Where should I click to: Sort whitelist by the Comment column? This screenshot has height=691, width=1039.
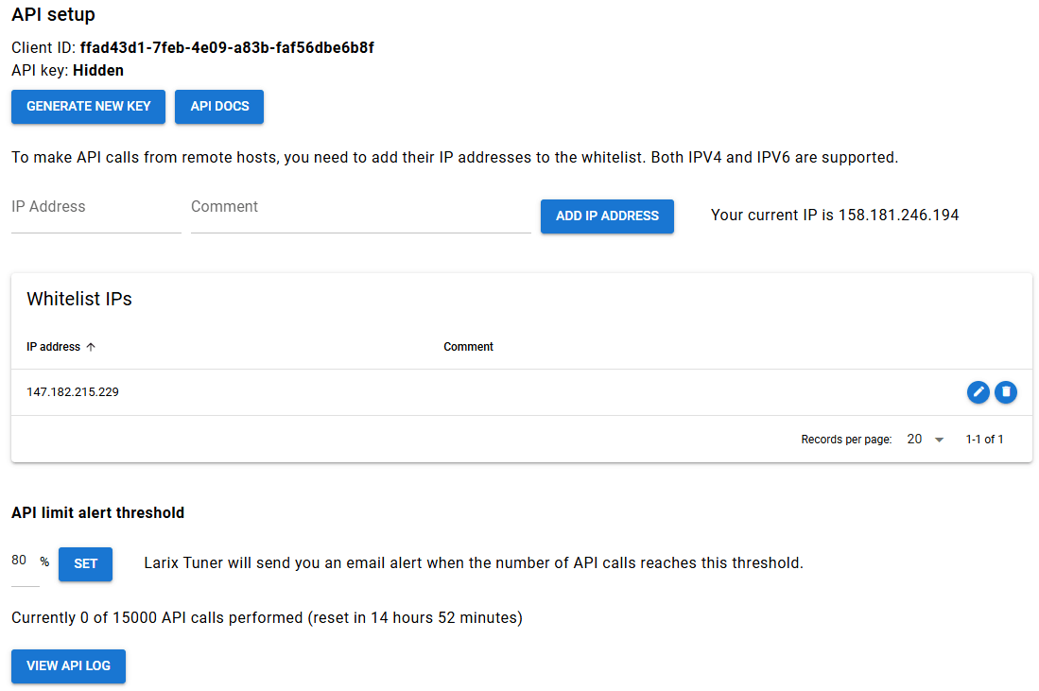click(468, 346)
